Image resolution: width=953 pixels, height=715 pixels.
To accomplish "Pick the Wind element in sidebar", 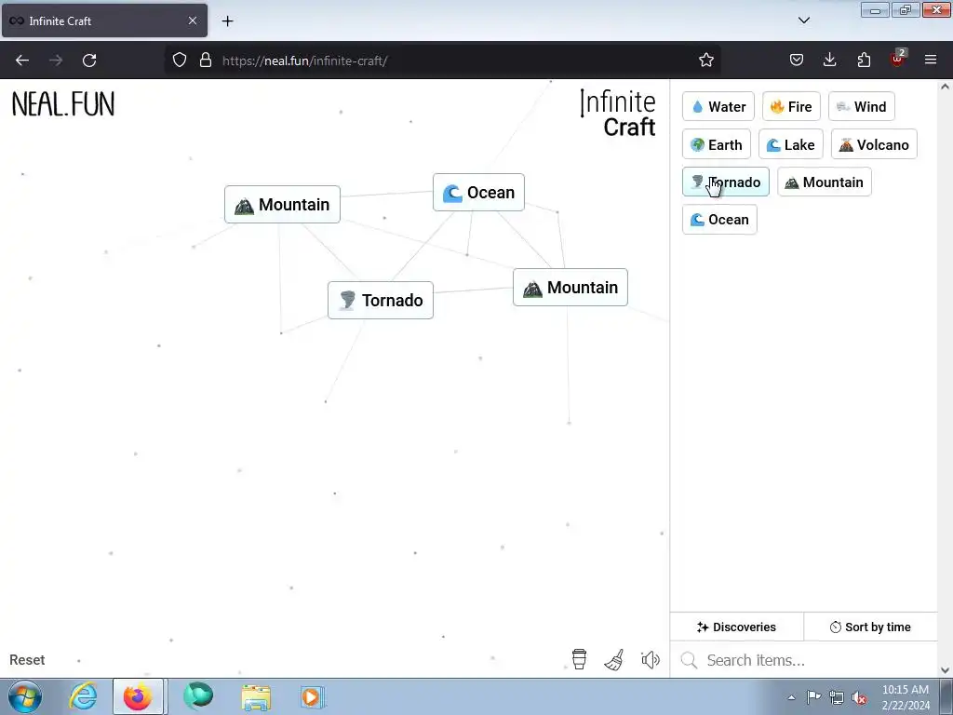I will (x=861, y=106).
